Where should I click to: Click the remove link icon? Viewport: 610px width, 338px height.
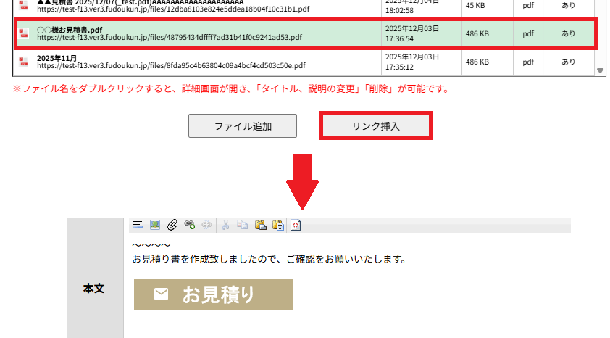coord(206,226)
